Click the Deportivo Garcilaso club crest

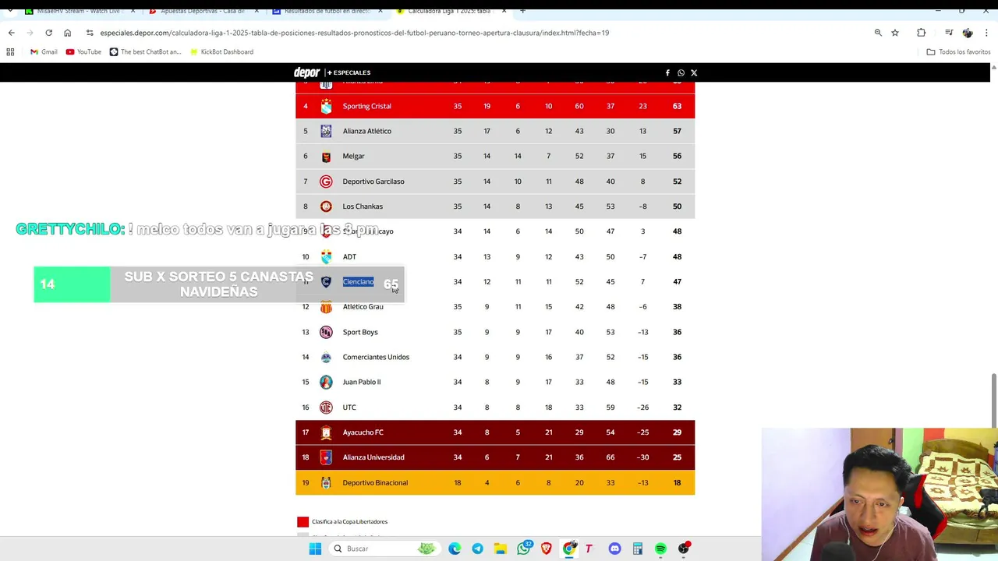pyautogui.click(x=326, y=182)
